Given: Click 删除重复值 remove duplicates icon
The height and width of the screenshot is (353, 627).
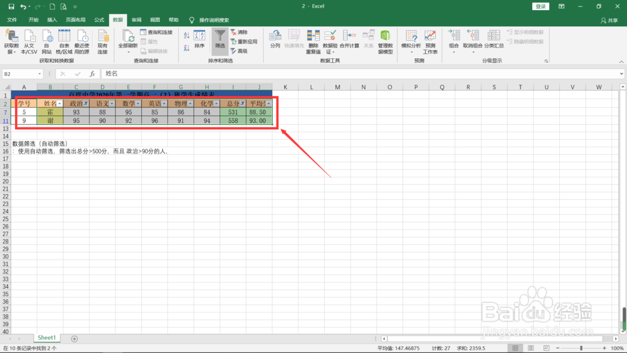Looking at the screenshot, I should [313, 42].
